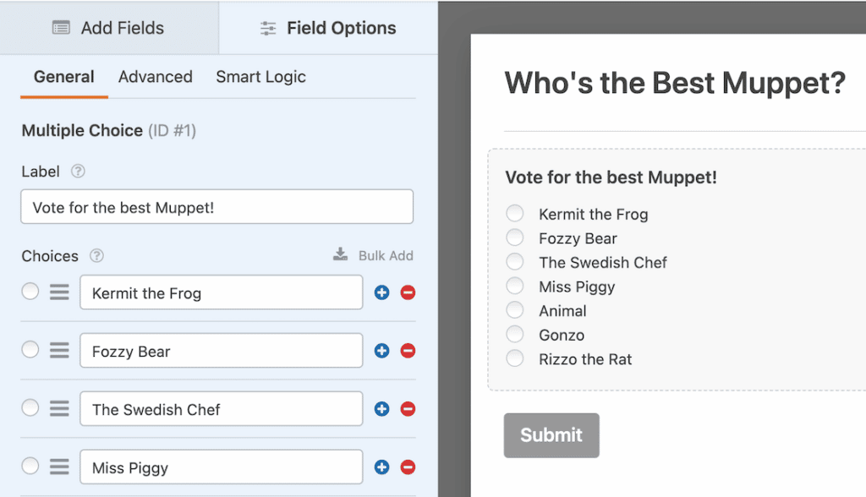Click inside the Label text field
Image resolution: width=866 pixels, height=497 pixels.
click(x=216, y=206)
